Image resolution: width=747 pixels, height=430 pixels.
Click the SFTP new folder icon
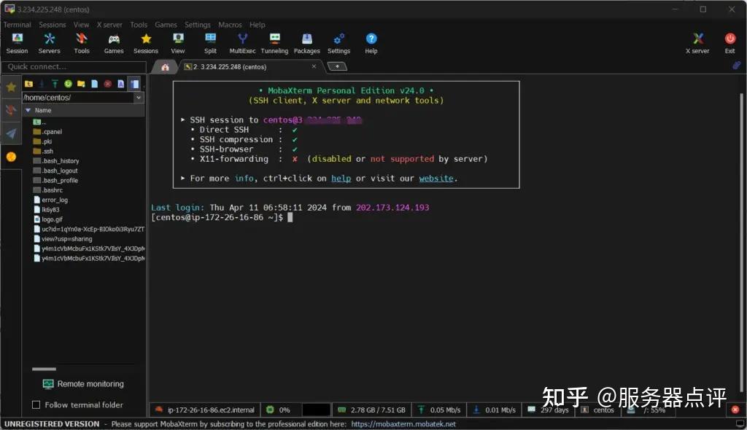pyautogui.click(x=81, y=84)
